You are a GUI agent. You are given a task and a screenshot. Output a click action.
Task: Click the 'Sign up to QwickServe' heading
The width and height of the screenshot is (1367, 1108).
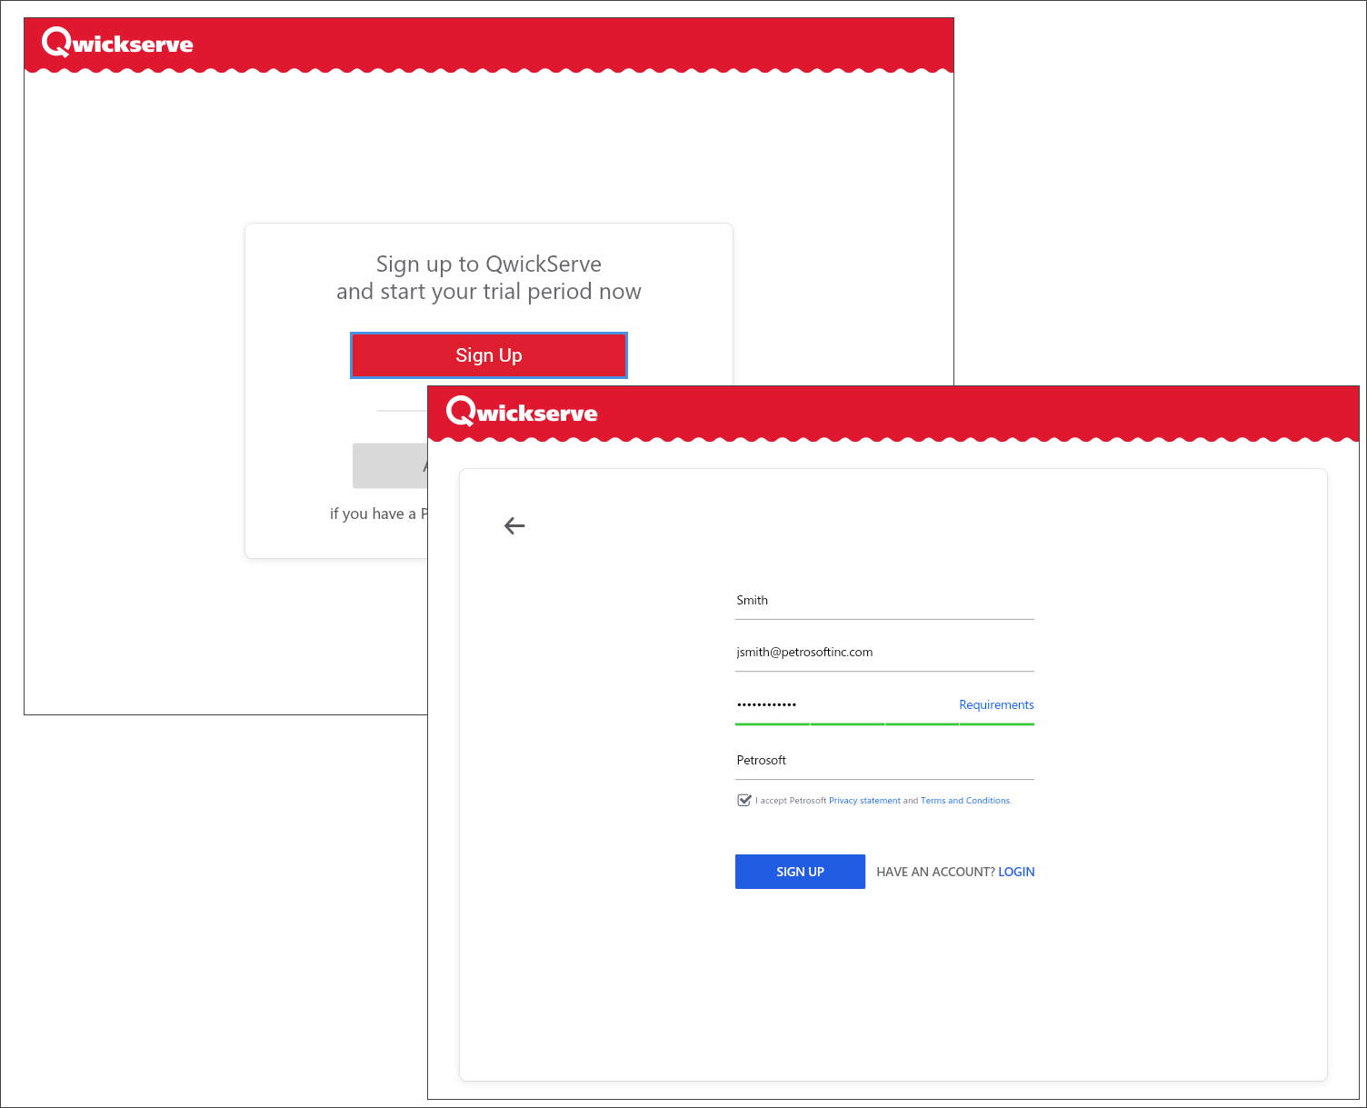tap(488, 265)
